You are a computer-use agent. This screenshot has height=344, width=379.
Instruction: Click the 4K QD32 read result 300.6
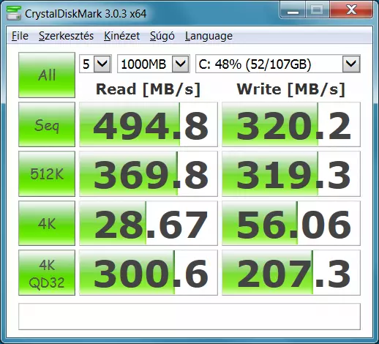(149, 273)
